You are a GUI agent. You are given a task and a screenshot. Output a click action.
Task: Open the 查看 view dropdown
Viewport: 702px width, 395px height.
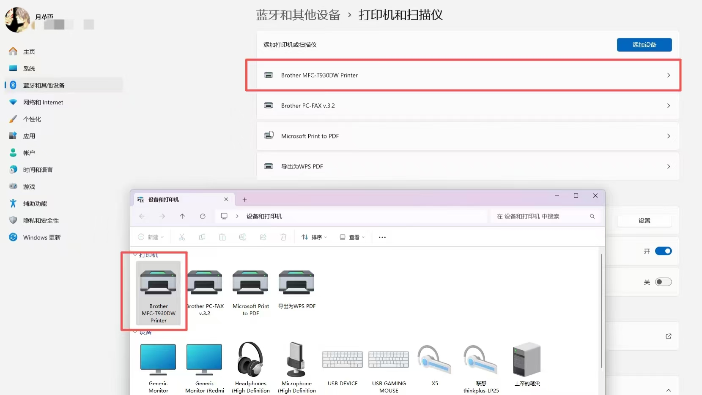[352, 237]
